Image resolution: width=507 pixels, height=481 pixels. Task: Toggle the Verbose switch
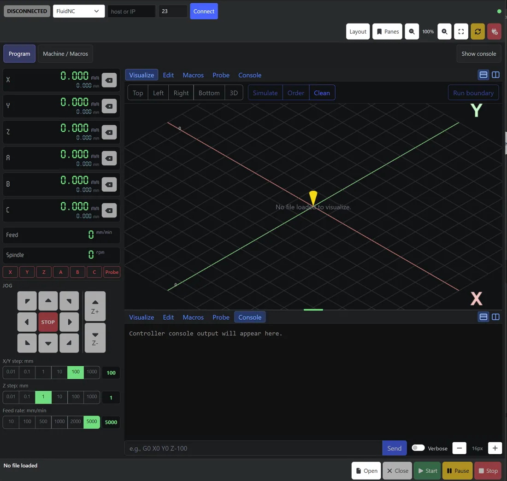pos(418,448)
